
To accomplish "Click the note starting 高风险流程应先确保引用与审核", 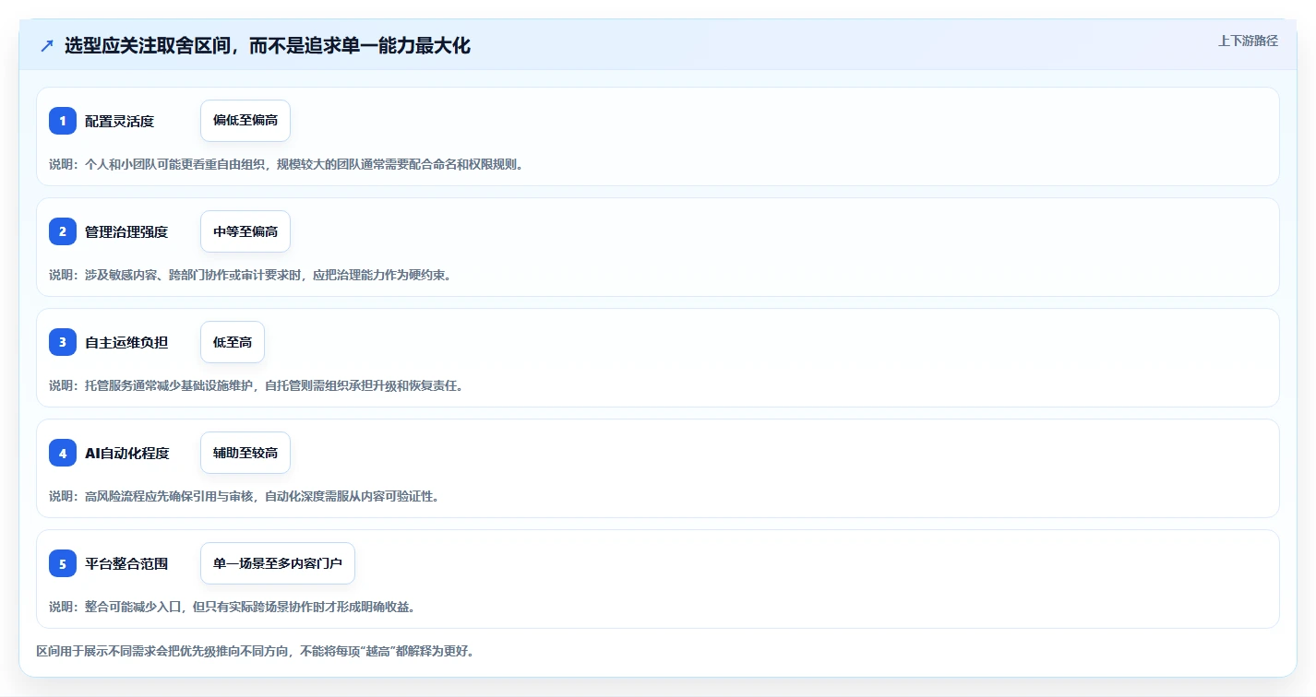I will (244, 496).
